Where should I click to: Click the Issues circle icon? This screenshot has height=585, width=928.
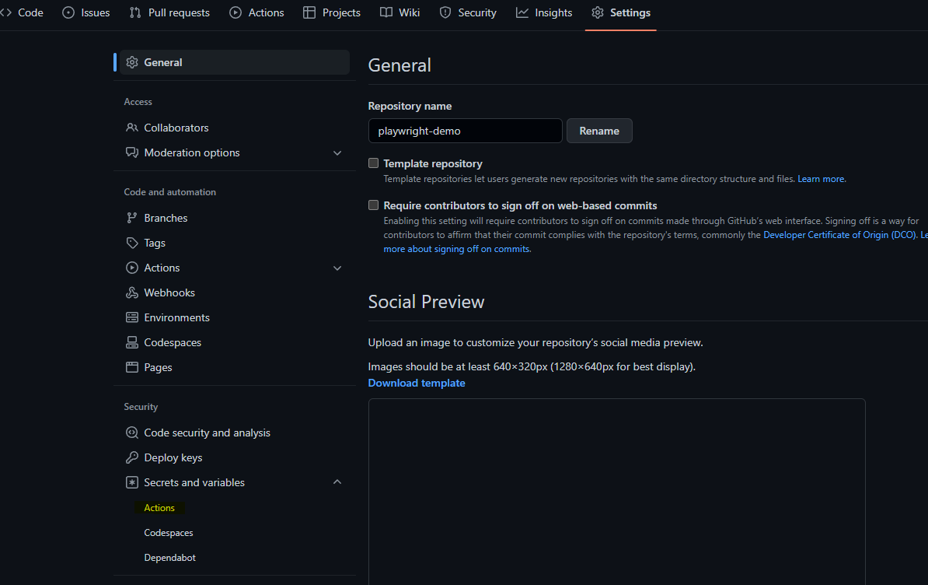68,12
